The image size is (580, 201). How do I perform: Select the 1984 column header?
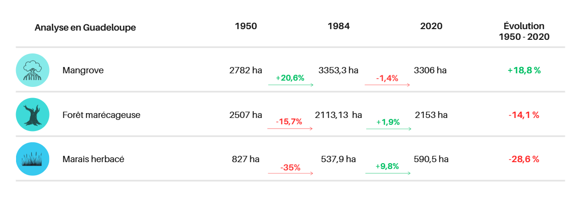click(x=338, y=26)
